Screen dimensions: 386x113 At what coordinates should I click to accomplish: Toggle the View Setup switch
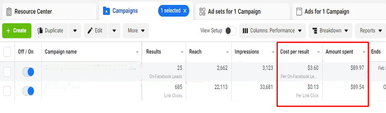(x=230, y=31)
